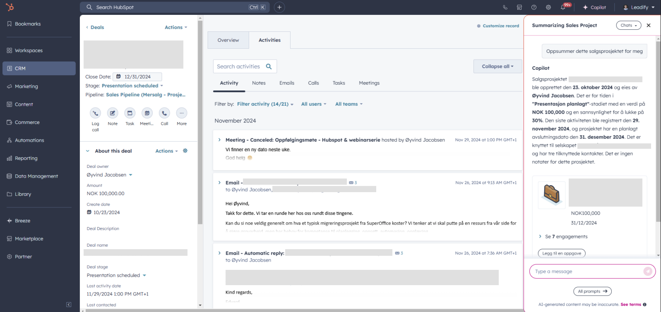Open the Copilot button in top bar
Image resolution: width=661 pixels, height=312 pixels.
pyautogui.click(x=594, y=7)
